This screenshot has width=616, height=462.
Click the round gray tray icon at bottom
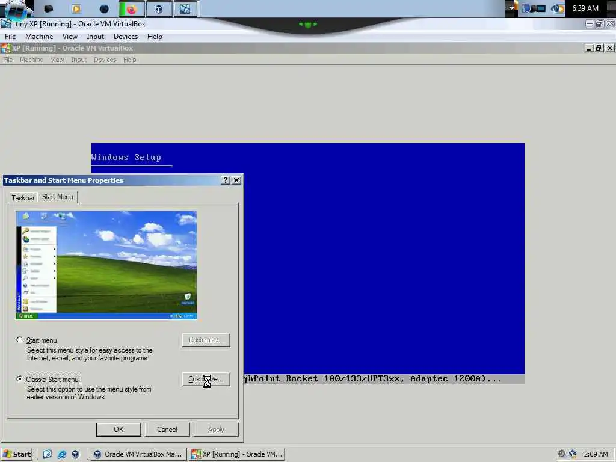[x=561, y=454]
